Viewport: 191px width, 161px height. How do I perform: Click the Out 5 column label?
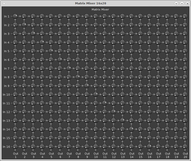tap(51, 155)
